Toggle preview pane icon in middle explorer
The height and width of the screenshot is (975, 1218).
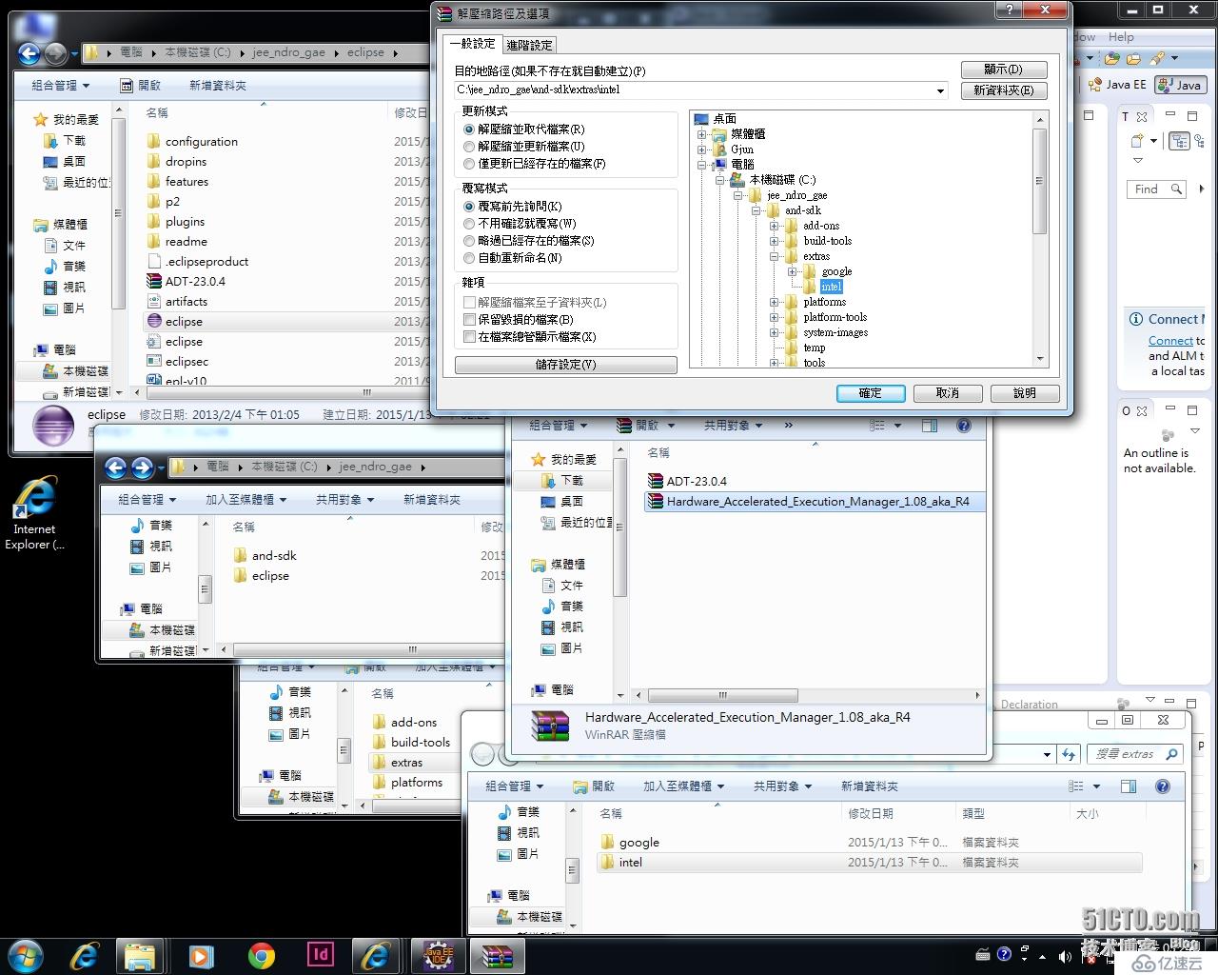pos(930,426)
